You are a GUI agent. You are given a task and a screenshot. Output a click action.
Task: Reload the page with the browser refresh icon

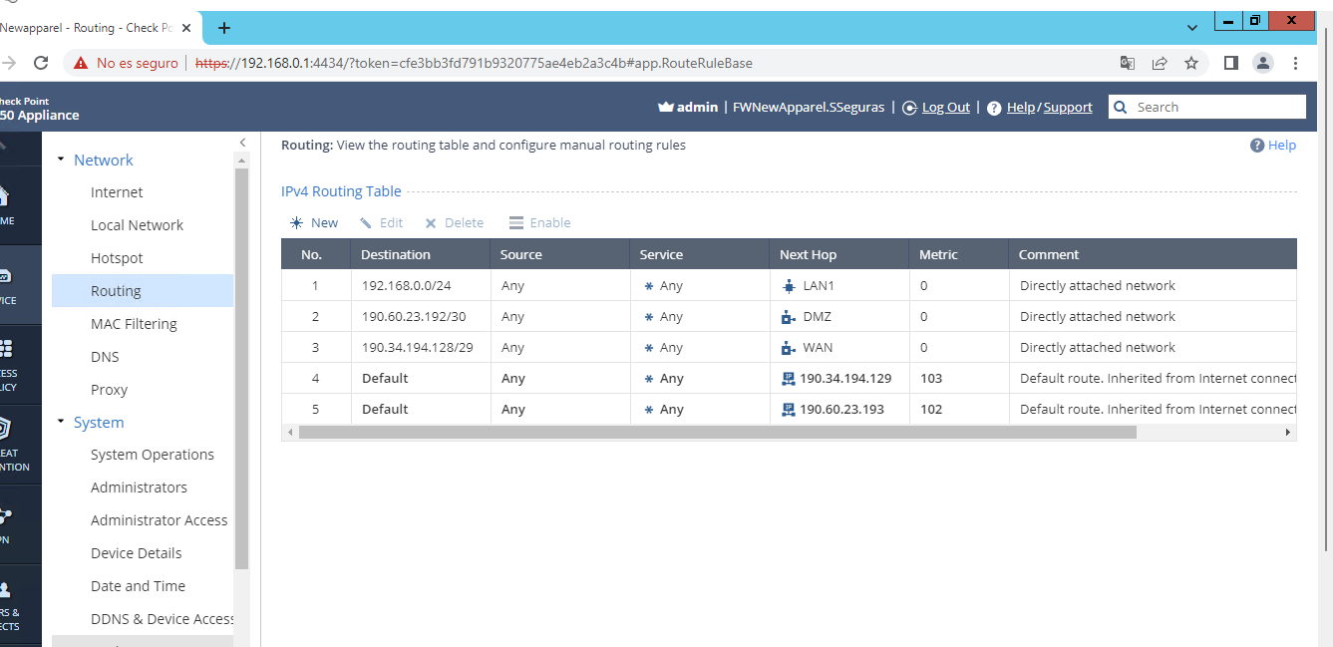click(x=41, y=63)
